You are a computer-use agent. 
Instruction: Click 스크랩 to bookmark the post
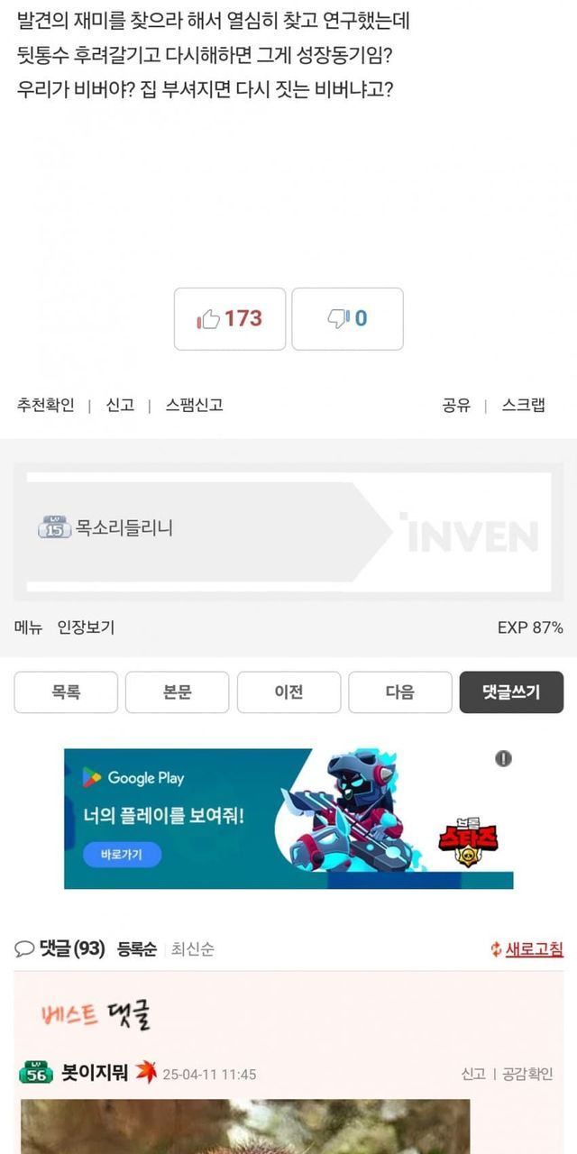coord(523,406)
